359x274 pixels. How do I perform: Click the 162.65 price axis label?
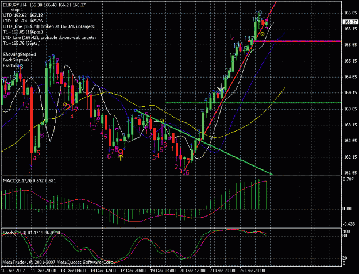coord(350,141)
